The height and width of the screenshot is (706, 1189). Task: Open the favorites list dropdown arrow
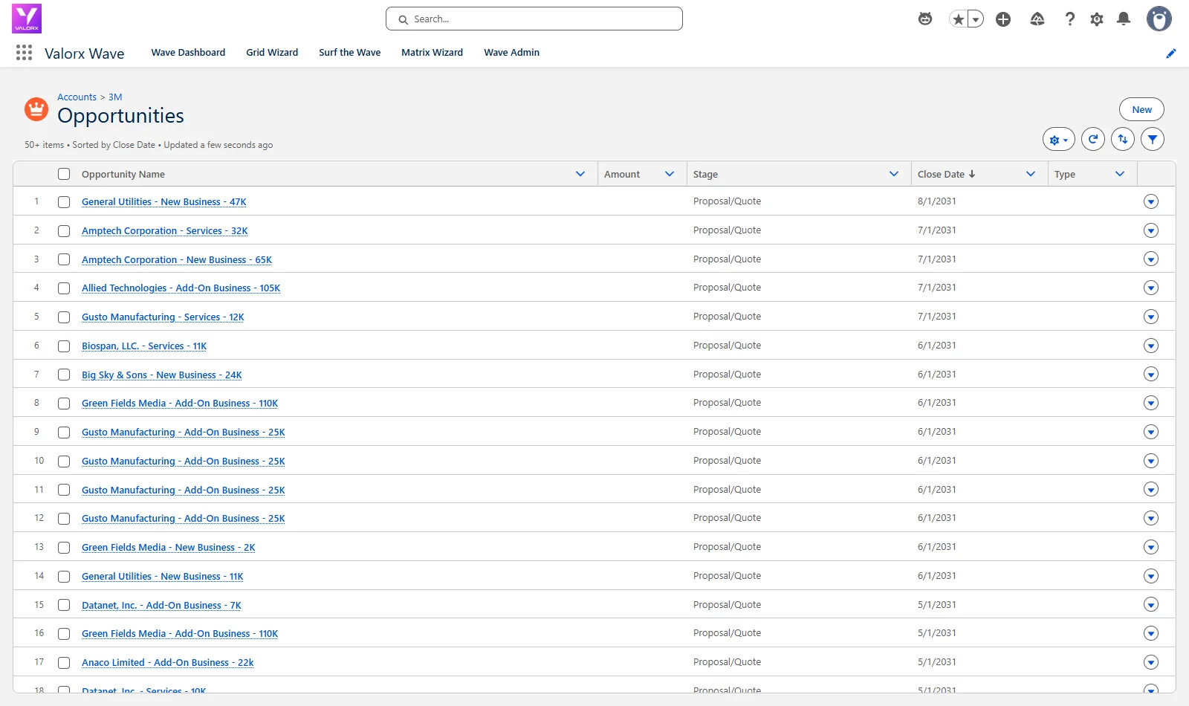pos(976,19)
